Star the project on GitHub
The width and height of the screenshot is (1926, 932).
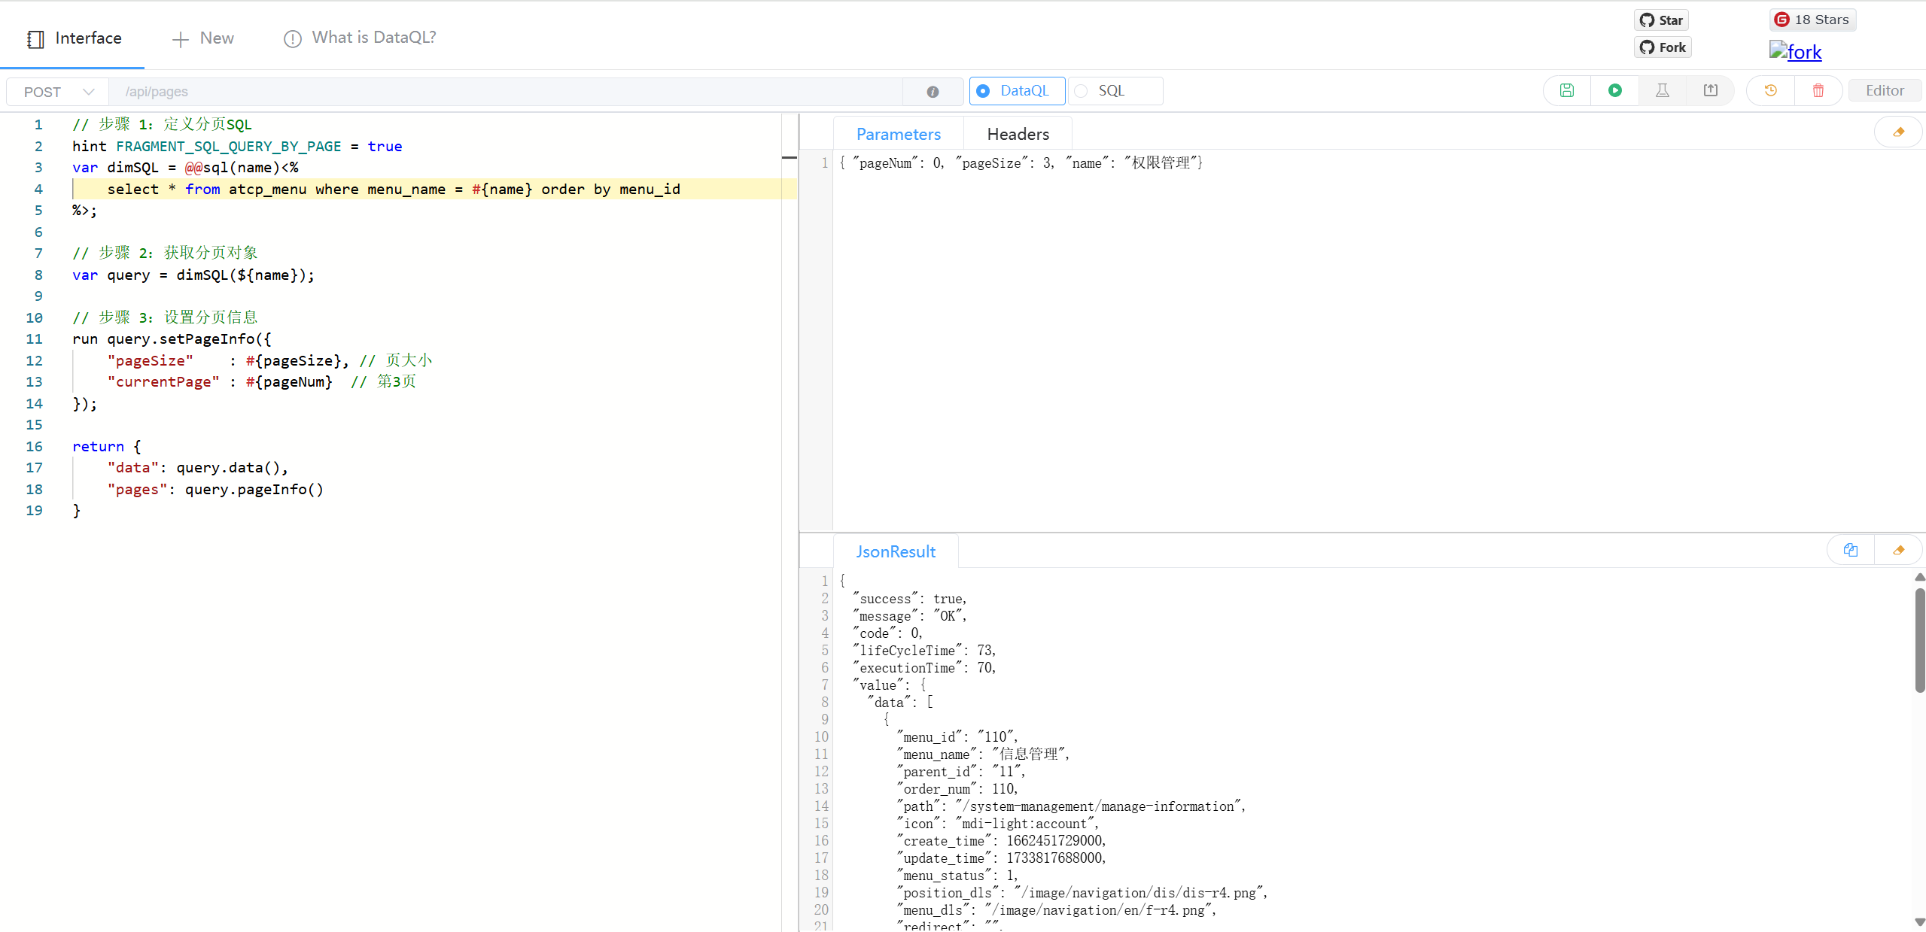tap(1661, 20)
